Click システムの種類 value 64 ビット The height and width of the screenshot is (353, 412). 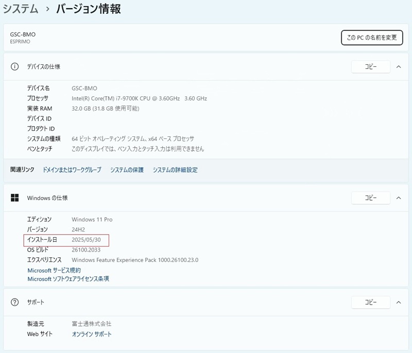133,138
